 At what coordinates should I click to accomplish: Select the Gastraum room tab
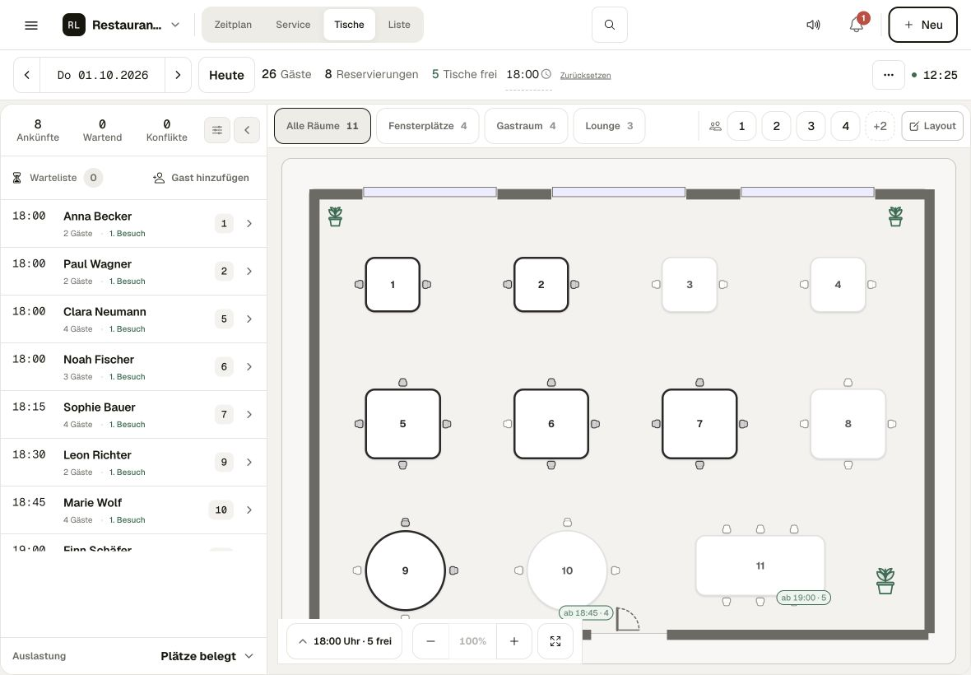[x=526, y=126]
